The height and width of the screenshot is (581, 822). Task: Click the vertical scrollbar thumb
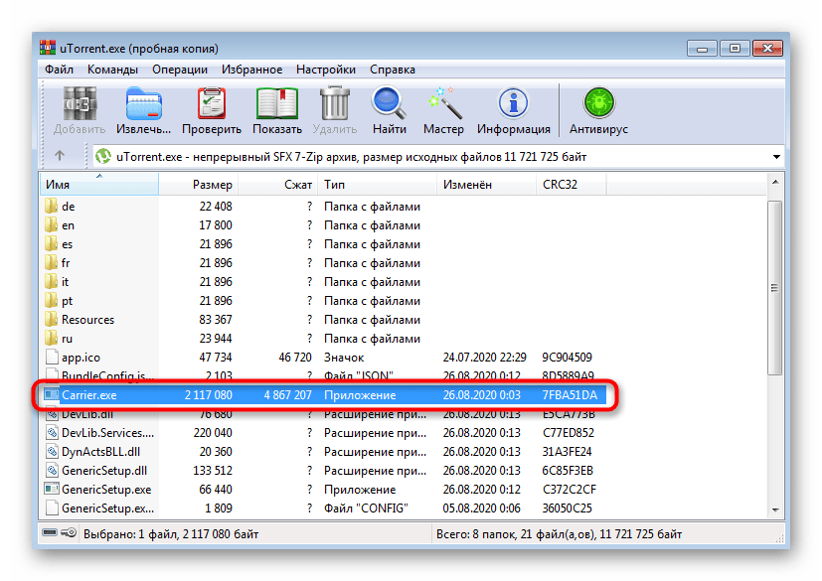tap(775, 287)
